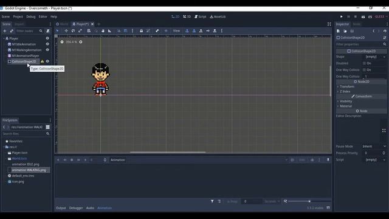The width and height of the screenshot is (389, 219).
Task: Click the lock selected node icon
Action: click(141, 31)
